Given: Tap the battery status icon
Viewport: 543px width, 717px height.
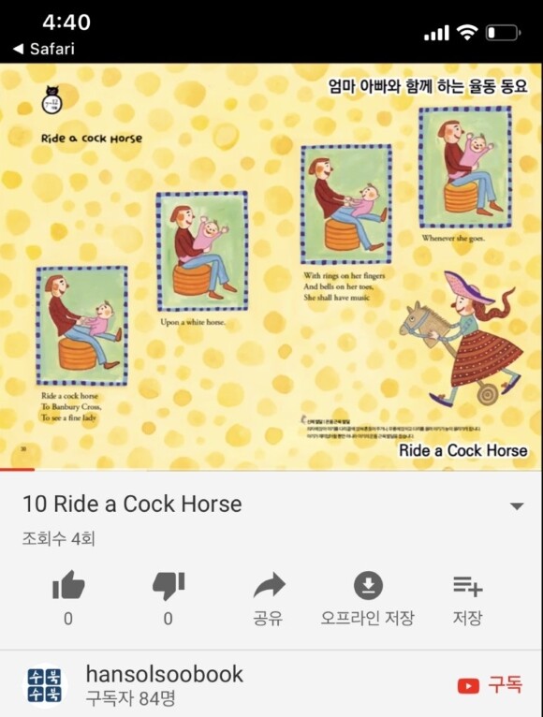Looking at the screenshot, I should [503, 33].
